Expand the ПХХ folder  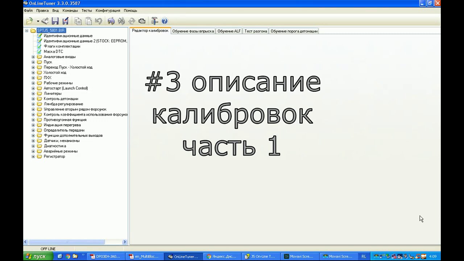coord(33,78)
